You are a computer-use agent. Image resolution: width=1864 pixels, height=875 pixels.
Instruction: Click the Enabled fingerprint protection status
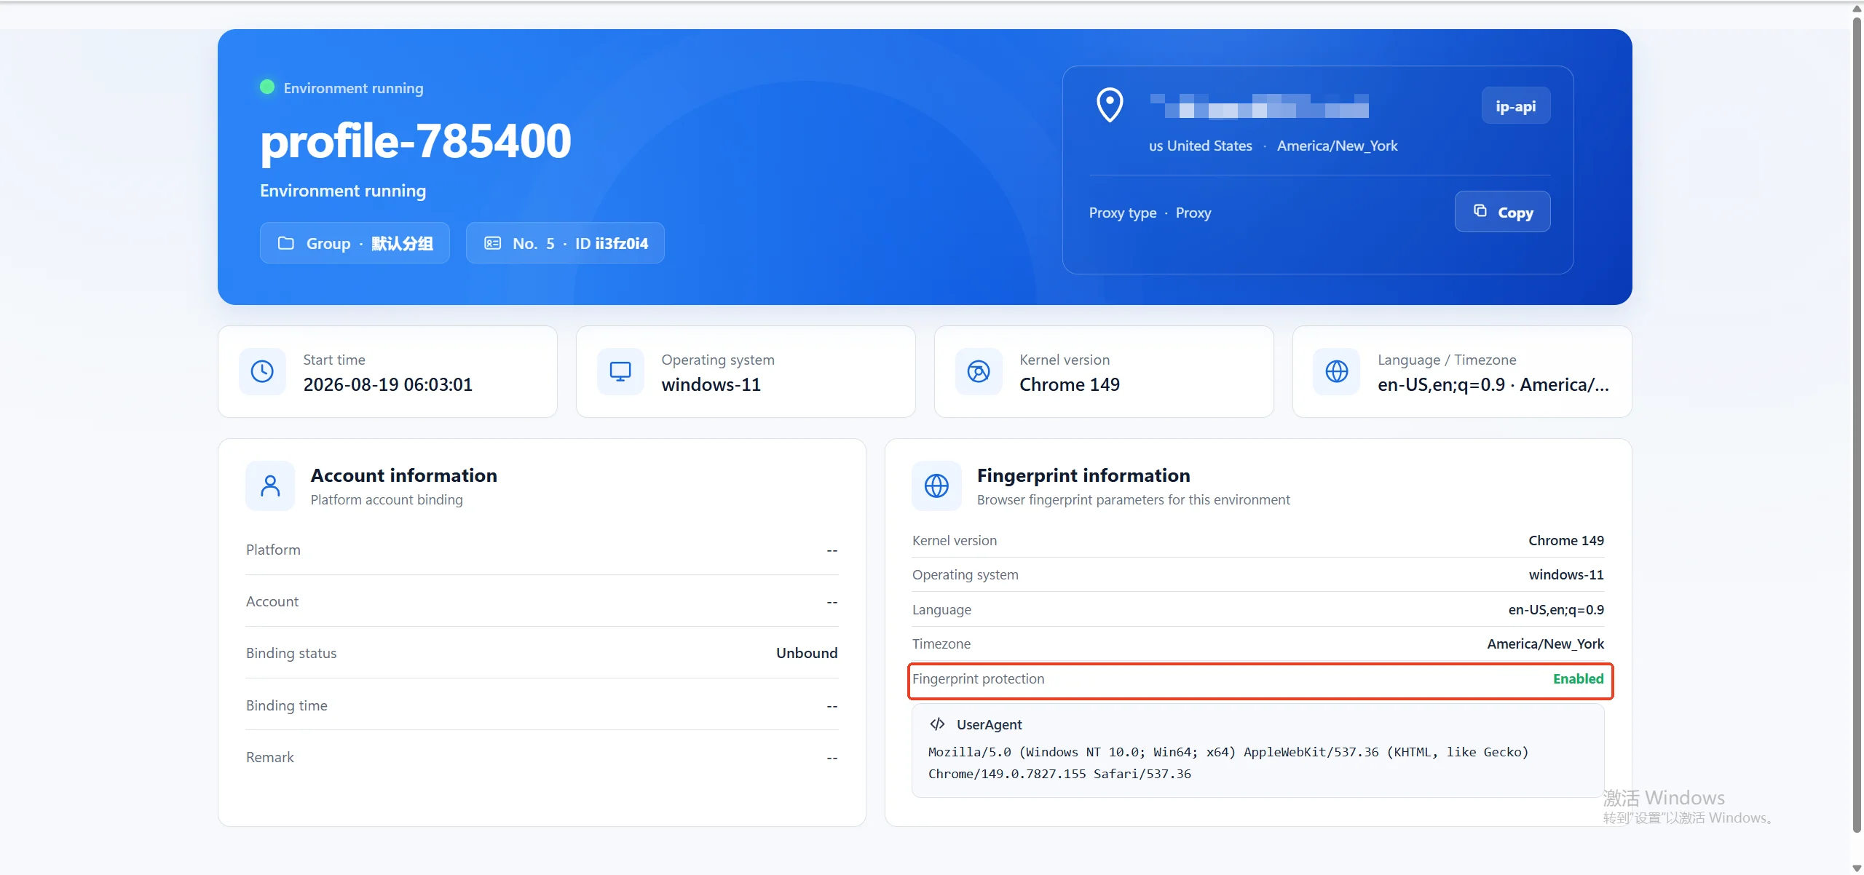pyautogui.click(x=1579, y=679)
